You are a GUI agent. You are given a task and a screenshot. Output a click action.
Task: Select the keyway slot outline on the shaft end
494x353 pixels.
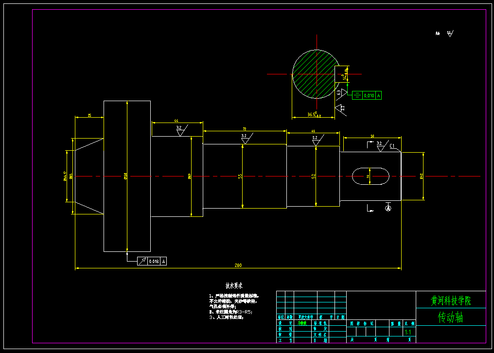370,176
